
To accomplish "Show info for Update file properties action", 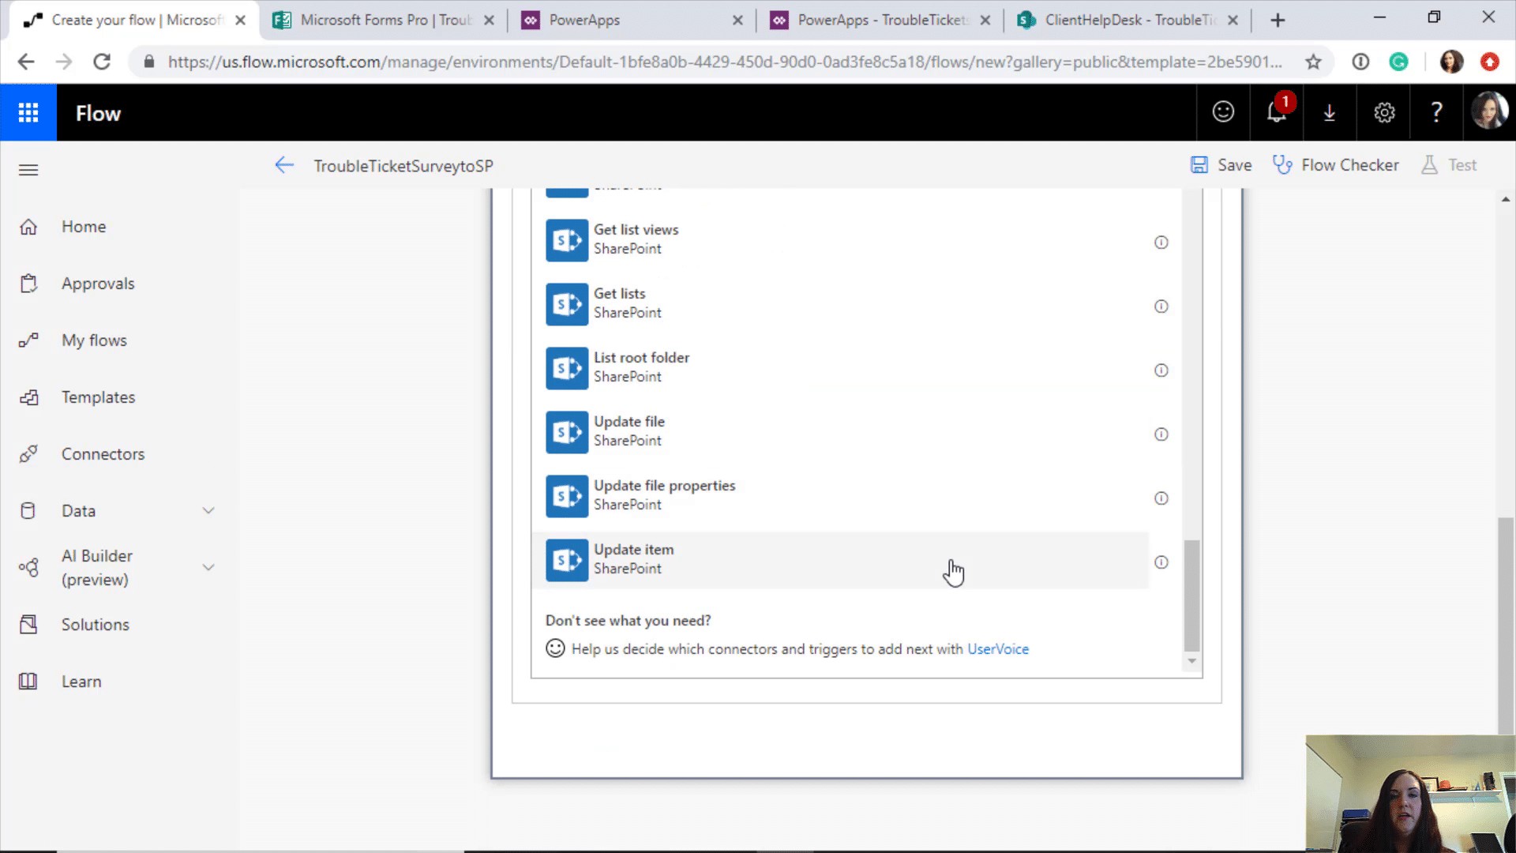I will [x=1161, y=498].
